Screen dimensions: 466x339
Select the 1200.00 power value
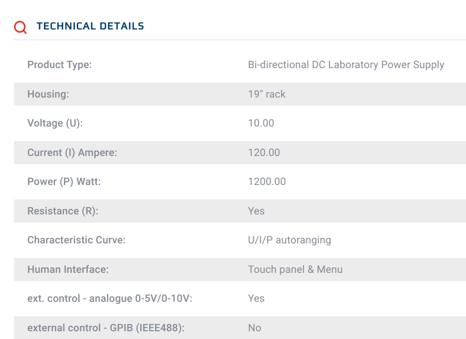pyautogui.click(x=267, y=182)
